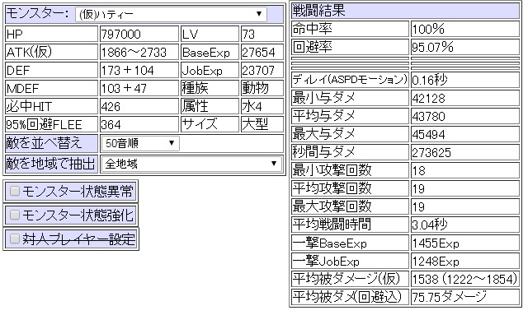Click the モンスター: label
The height and width of the screenshot is (315, 528).
click(x=38, y=14)
